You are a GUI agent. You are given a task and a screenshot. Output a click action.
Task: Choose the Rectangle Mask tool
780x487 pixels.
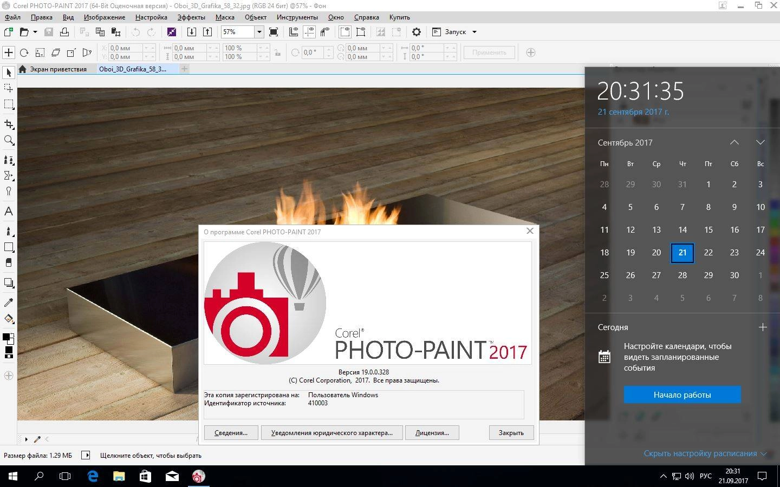click(x=9, y=104)
